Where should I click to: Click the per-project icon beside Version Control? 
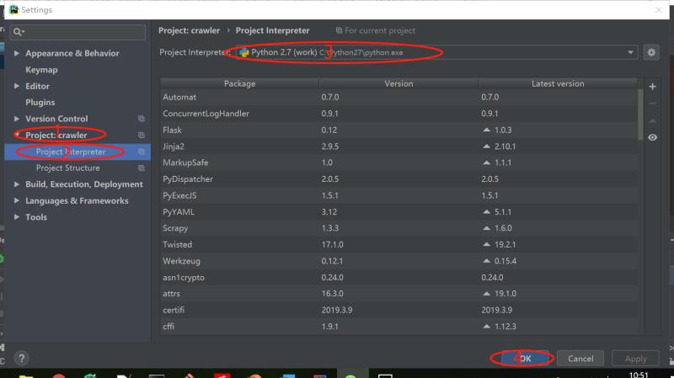pos(141,119)
